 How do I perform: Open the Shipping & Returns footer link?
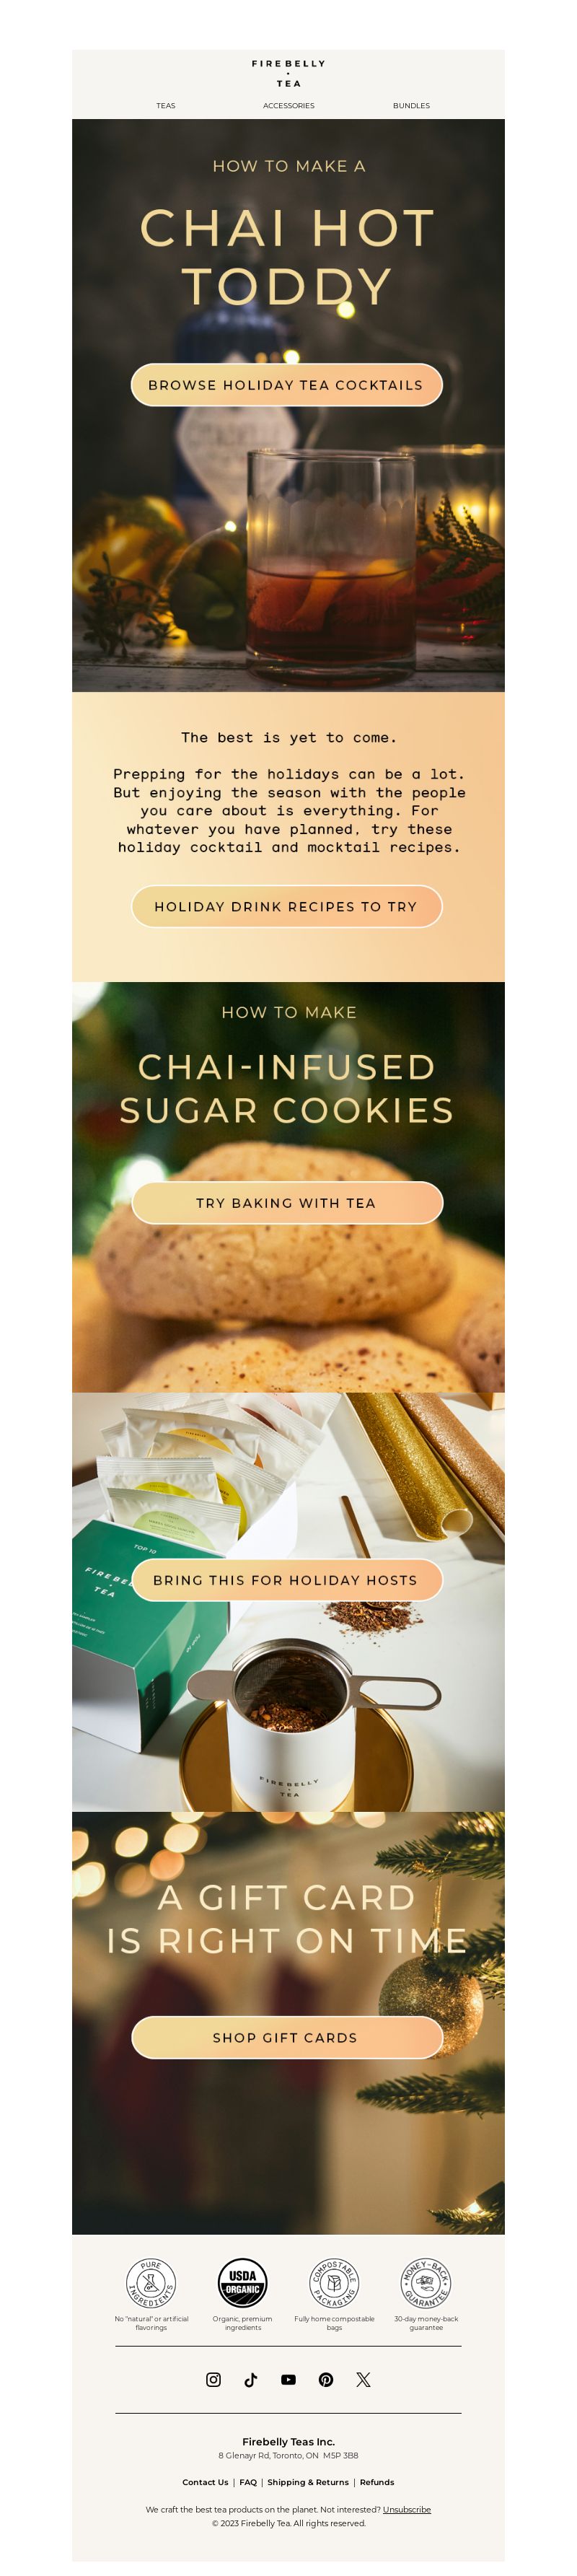point(308,2481)
